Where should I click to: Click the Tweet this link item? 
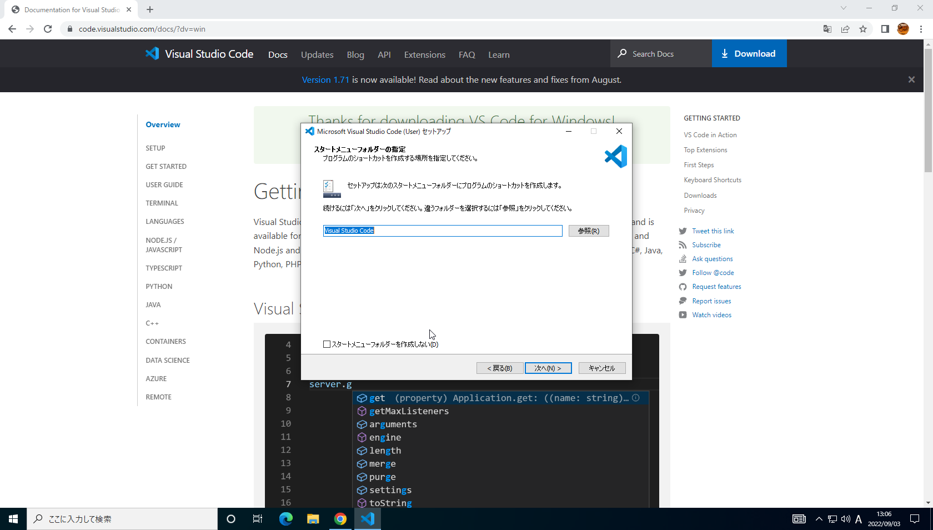tap(713, 231)
